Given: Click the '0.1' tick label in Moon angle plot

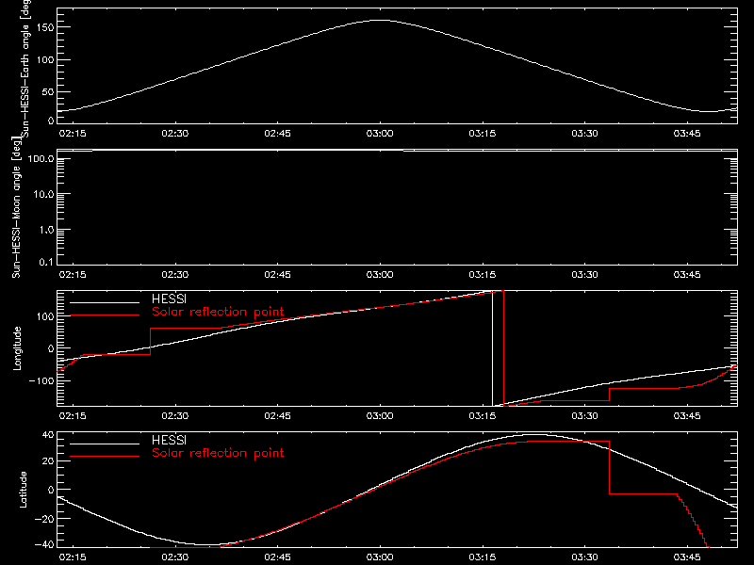Looking at the screenshot, I should (46, 263).
